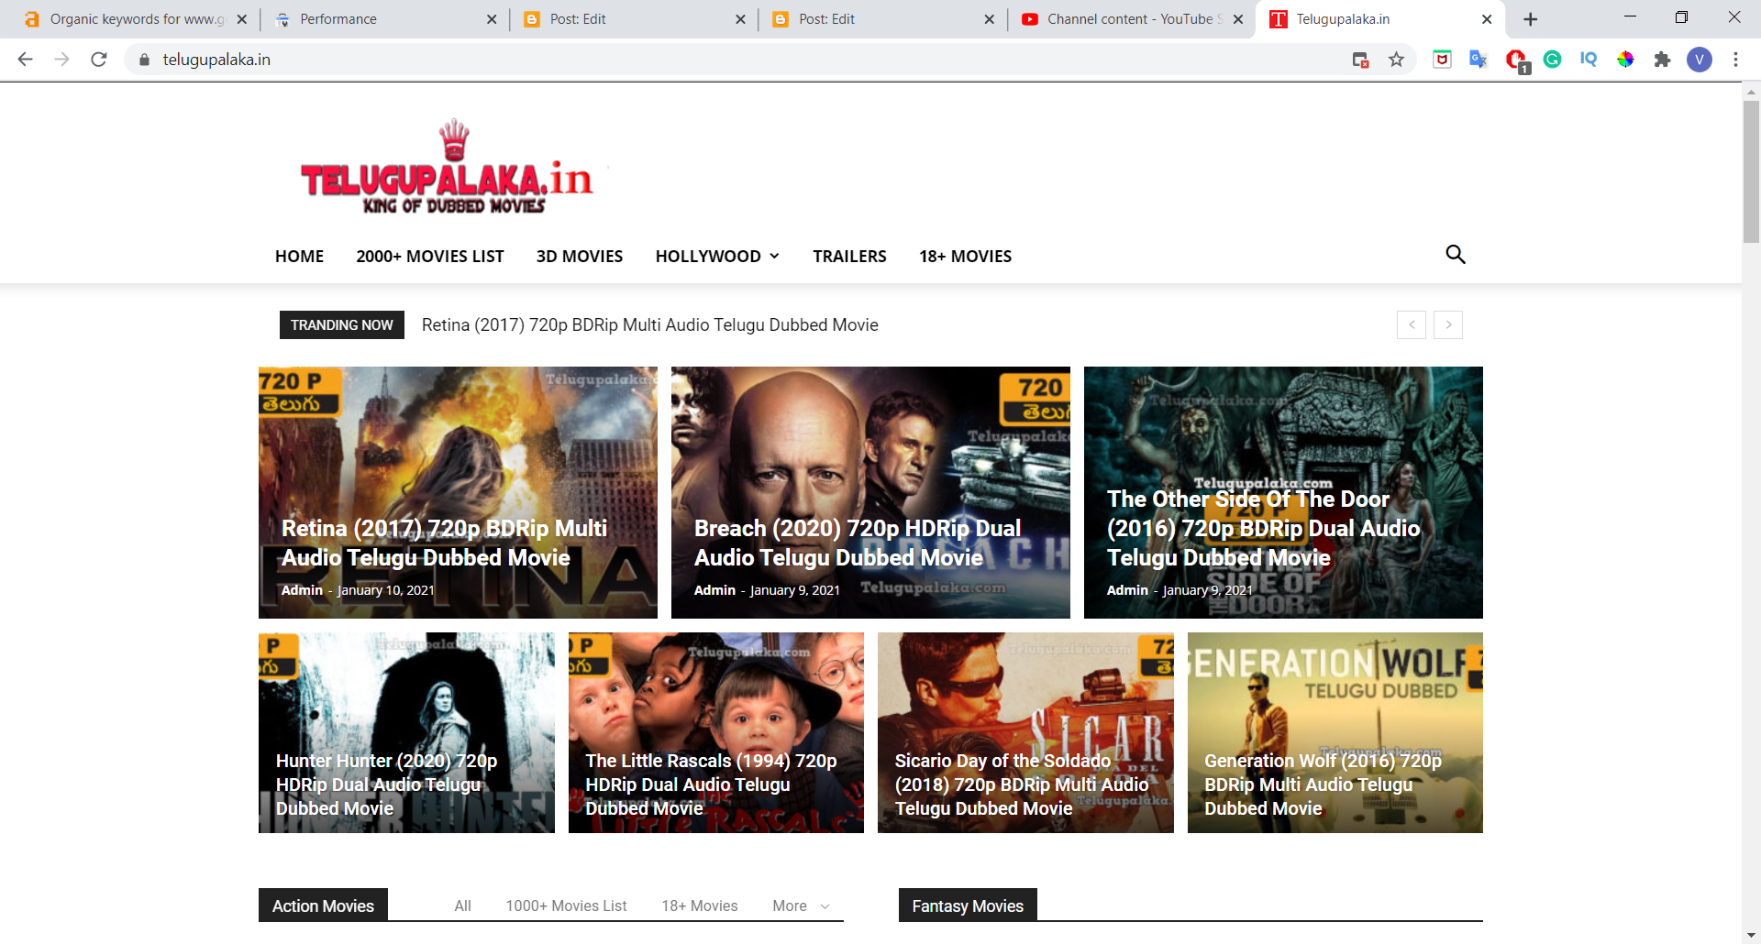This screenshot has height=944, width=1761.
Task: Open Generation Wolf (2016) movie card
Action: point(1335,732)
